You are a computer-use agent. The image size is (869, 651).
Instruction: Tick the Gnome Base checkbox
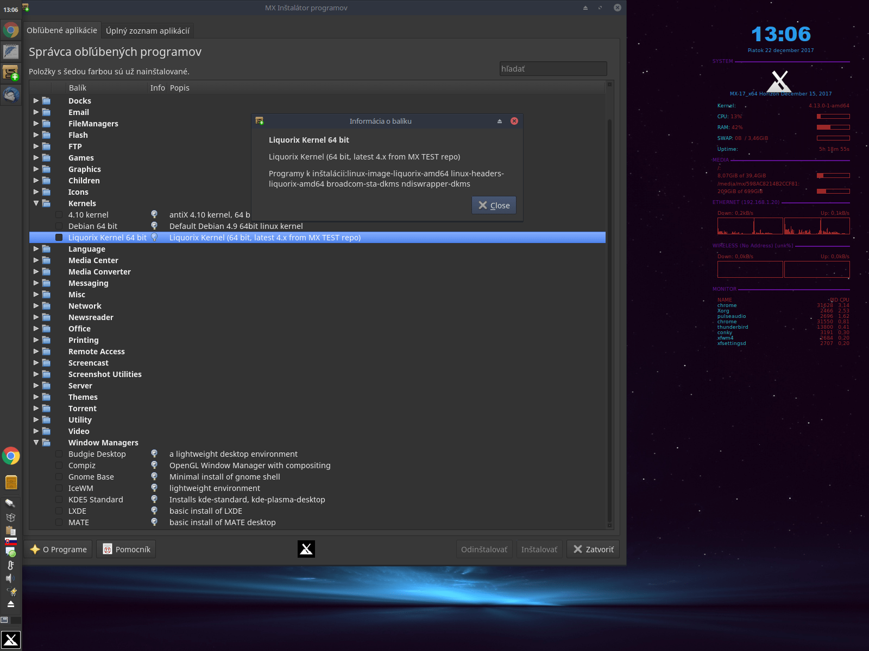pos(59,477)
